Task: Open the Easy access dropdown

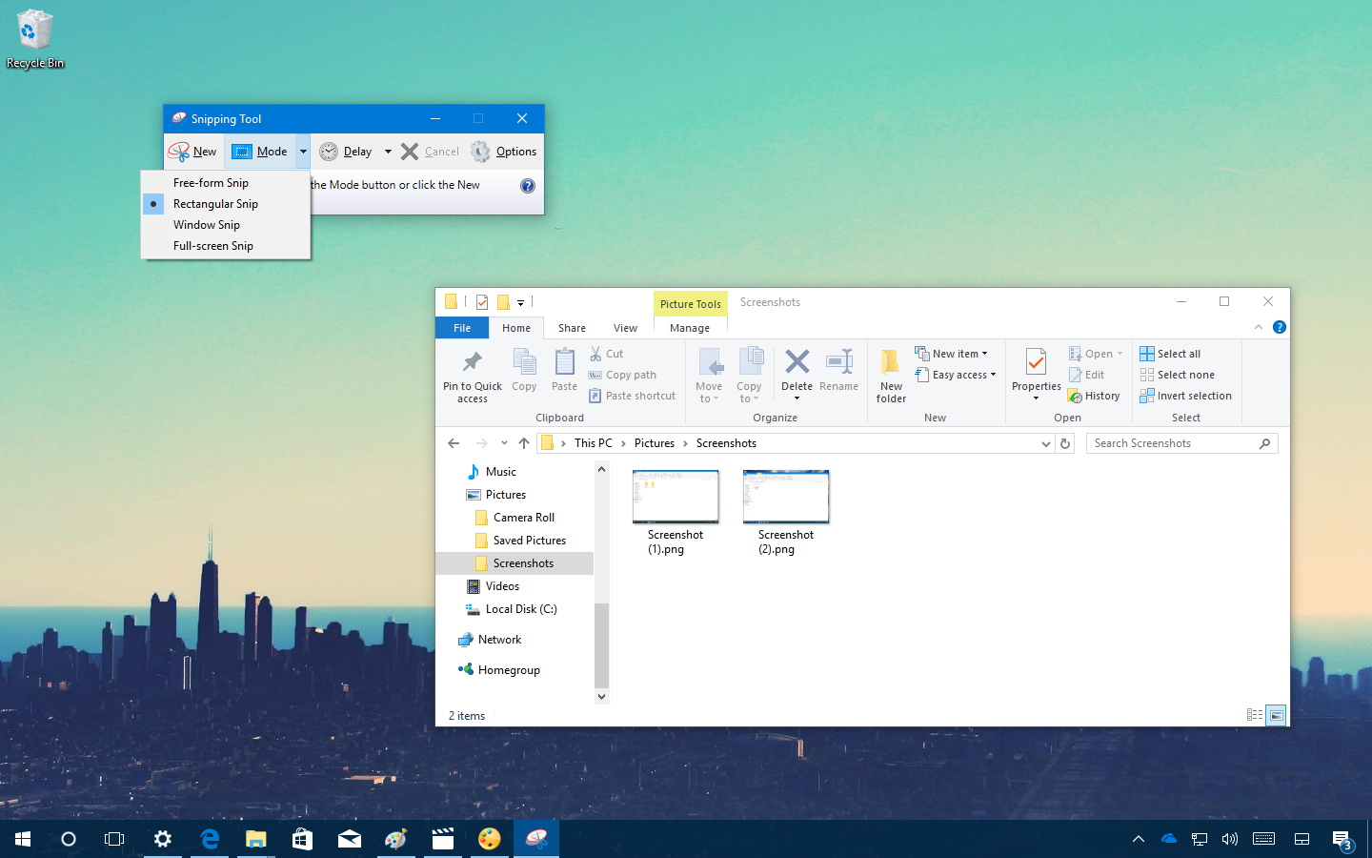Action: click(956, 375)
